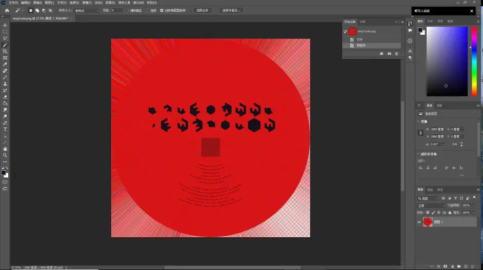483x270 pixels.
Task: Create new snapshot with camera icon
Action: [x=389, y=54]
